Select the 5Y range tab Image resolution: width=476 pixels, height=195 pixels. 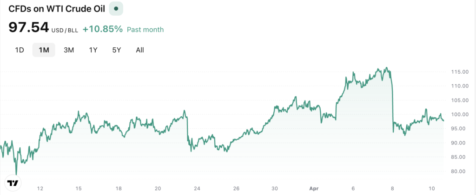[x=116, y=50]
